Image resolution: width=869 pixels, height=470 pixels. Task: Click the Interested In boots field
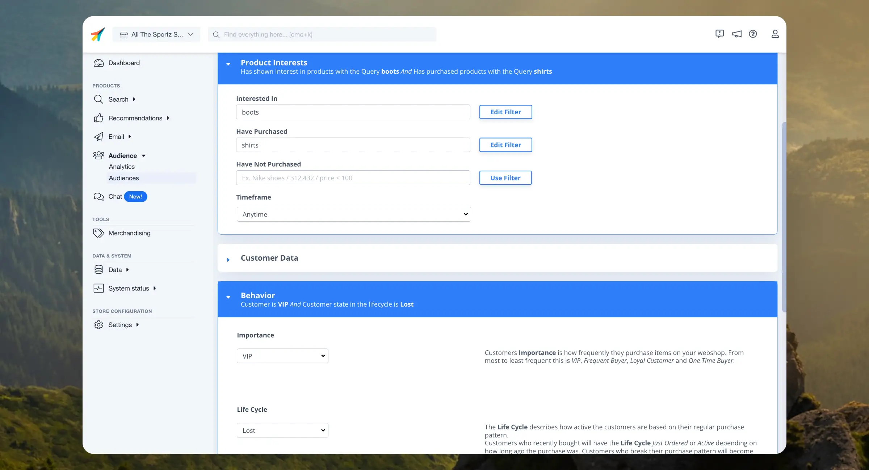pyautogui.click(x=353, y=112)
